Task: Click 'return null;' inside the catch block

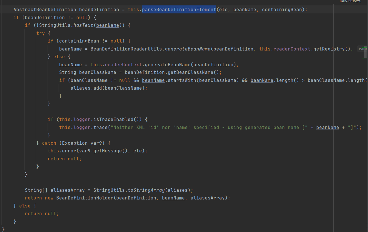Action: pos(65,159)
